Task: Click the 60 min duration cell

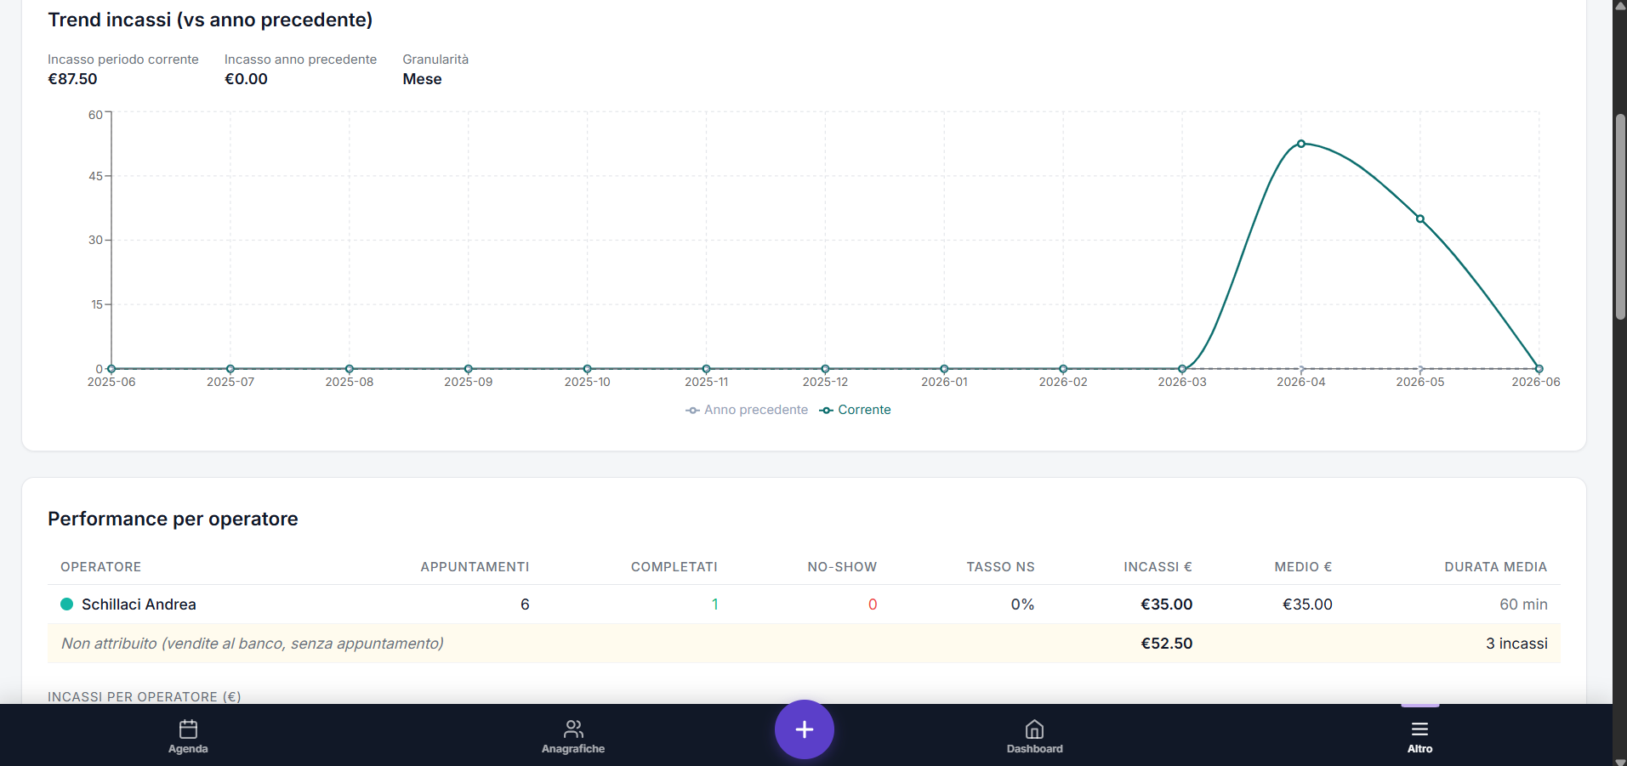Action: pos(1523,604)
